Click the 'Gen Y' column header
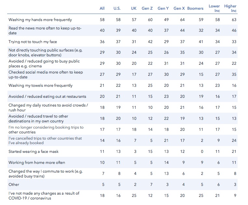248x205 pixels. coord(163,8)
